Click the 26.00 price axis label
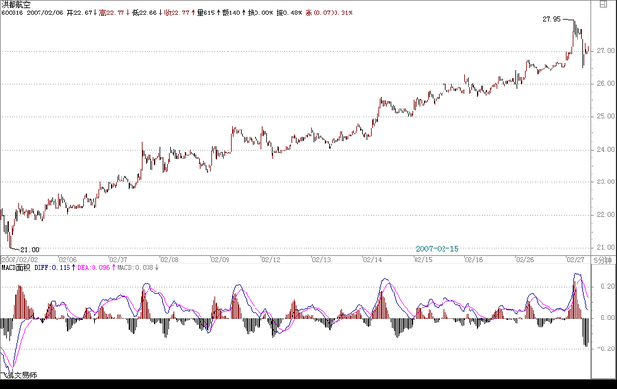 coord(605,84)
